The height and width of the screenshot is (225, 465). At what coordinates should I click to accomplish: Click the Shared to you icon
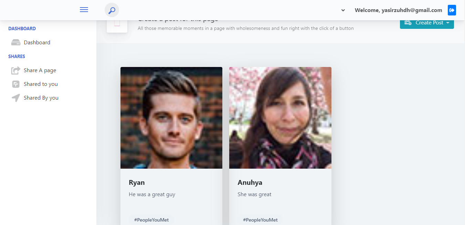[x=16, y=84]
